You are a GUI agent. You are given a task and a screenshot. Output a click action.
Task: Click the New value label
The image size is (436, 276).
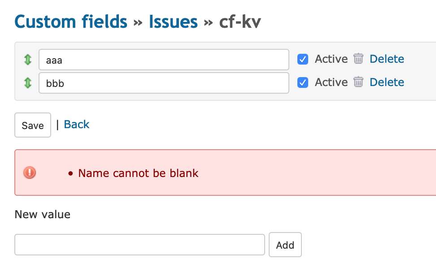(43, 215)
